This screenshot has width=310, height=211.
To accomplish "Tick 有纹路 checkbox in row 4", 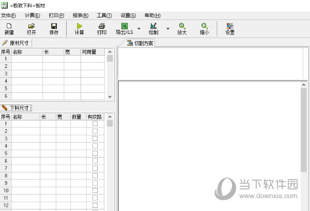I will tap(95, 146).
